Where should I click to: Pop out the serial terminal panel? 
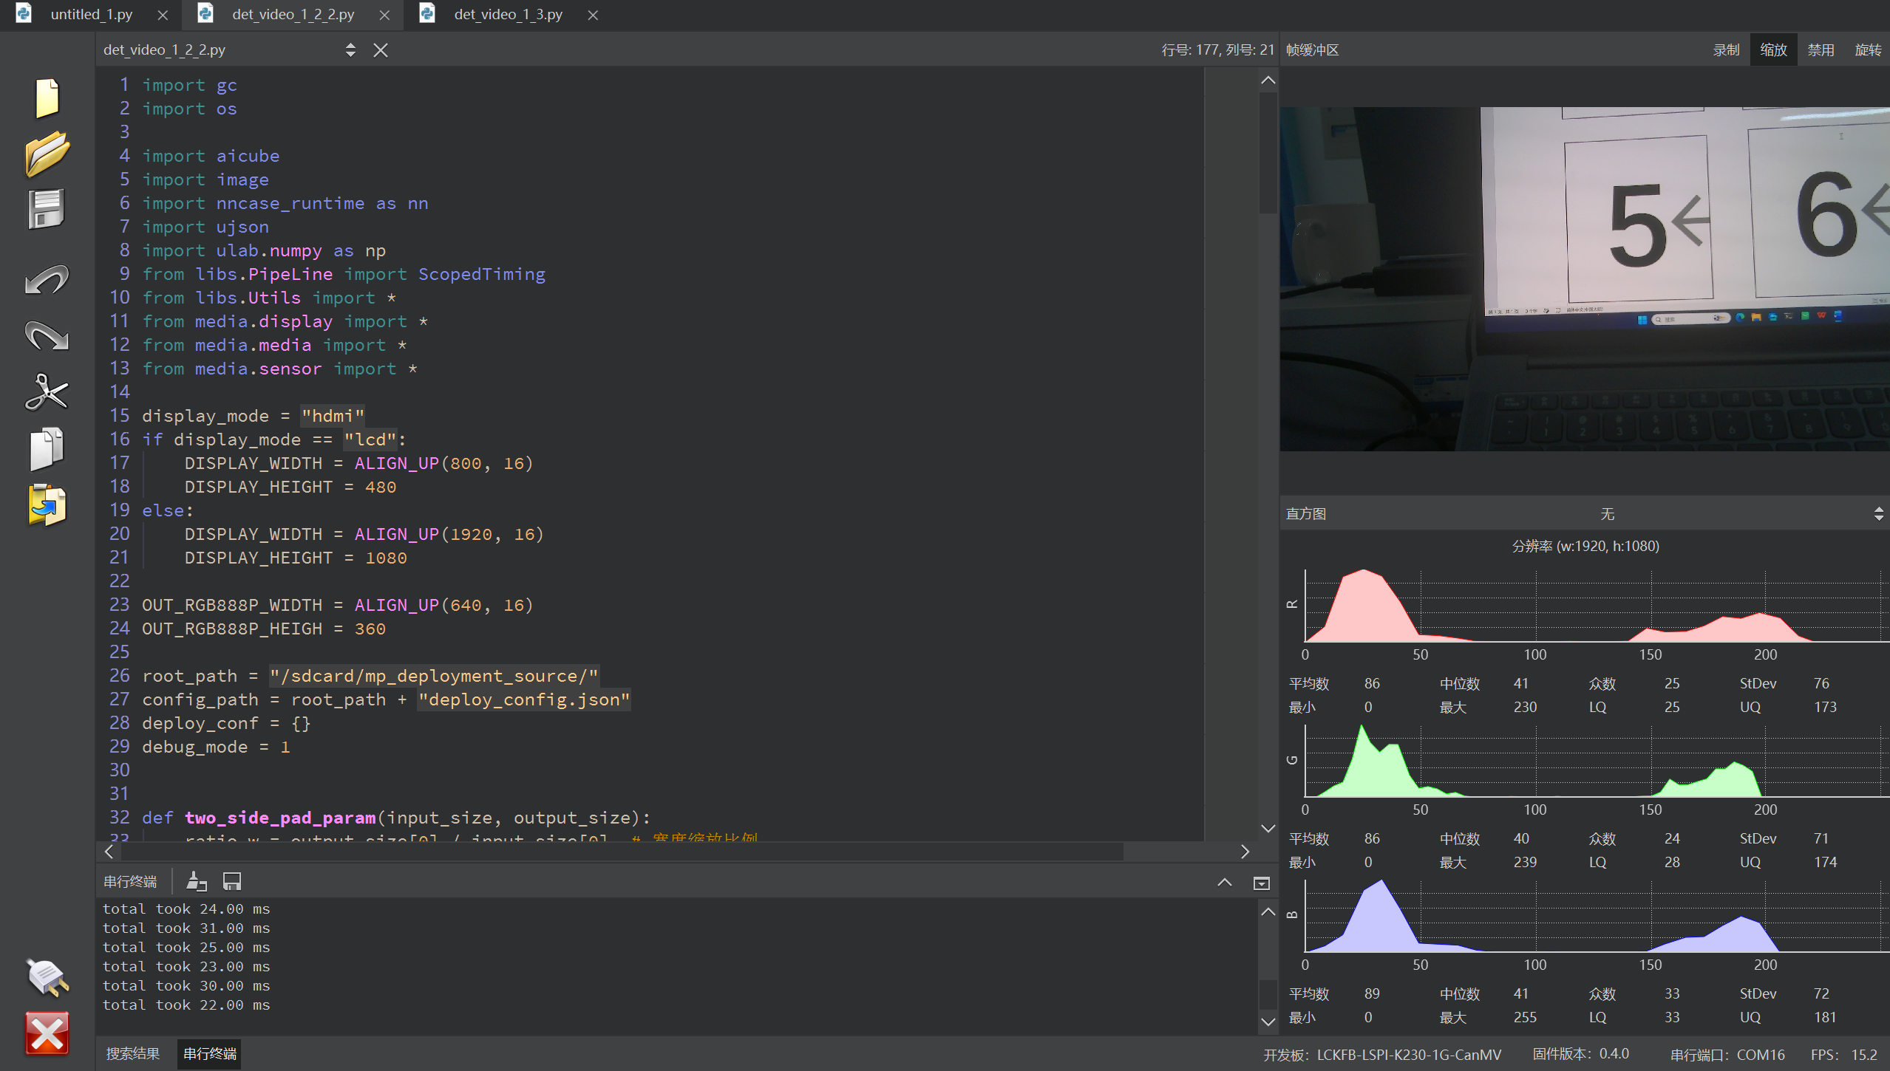[x=1262, y=883]
